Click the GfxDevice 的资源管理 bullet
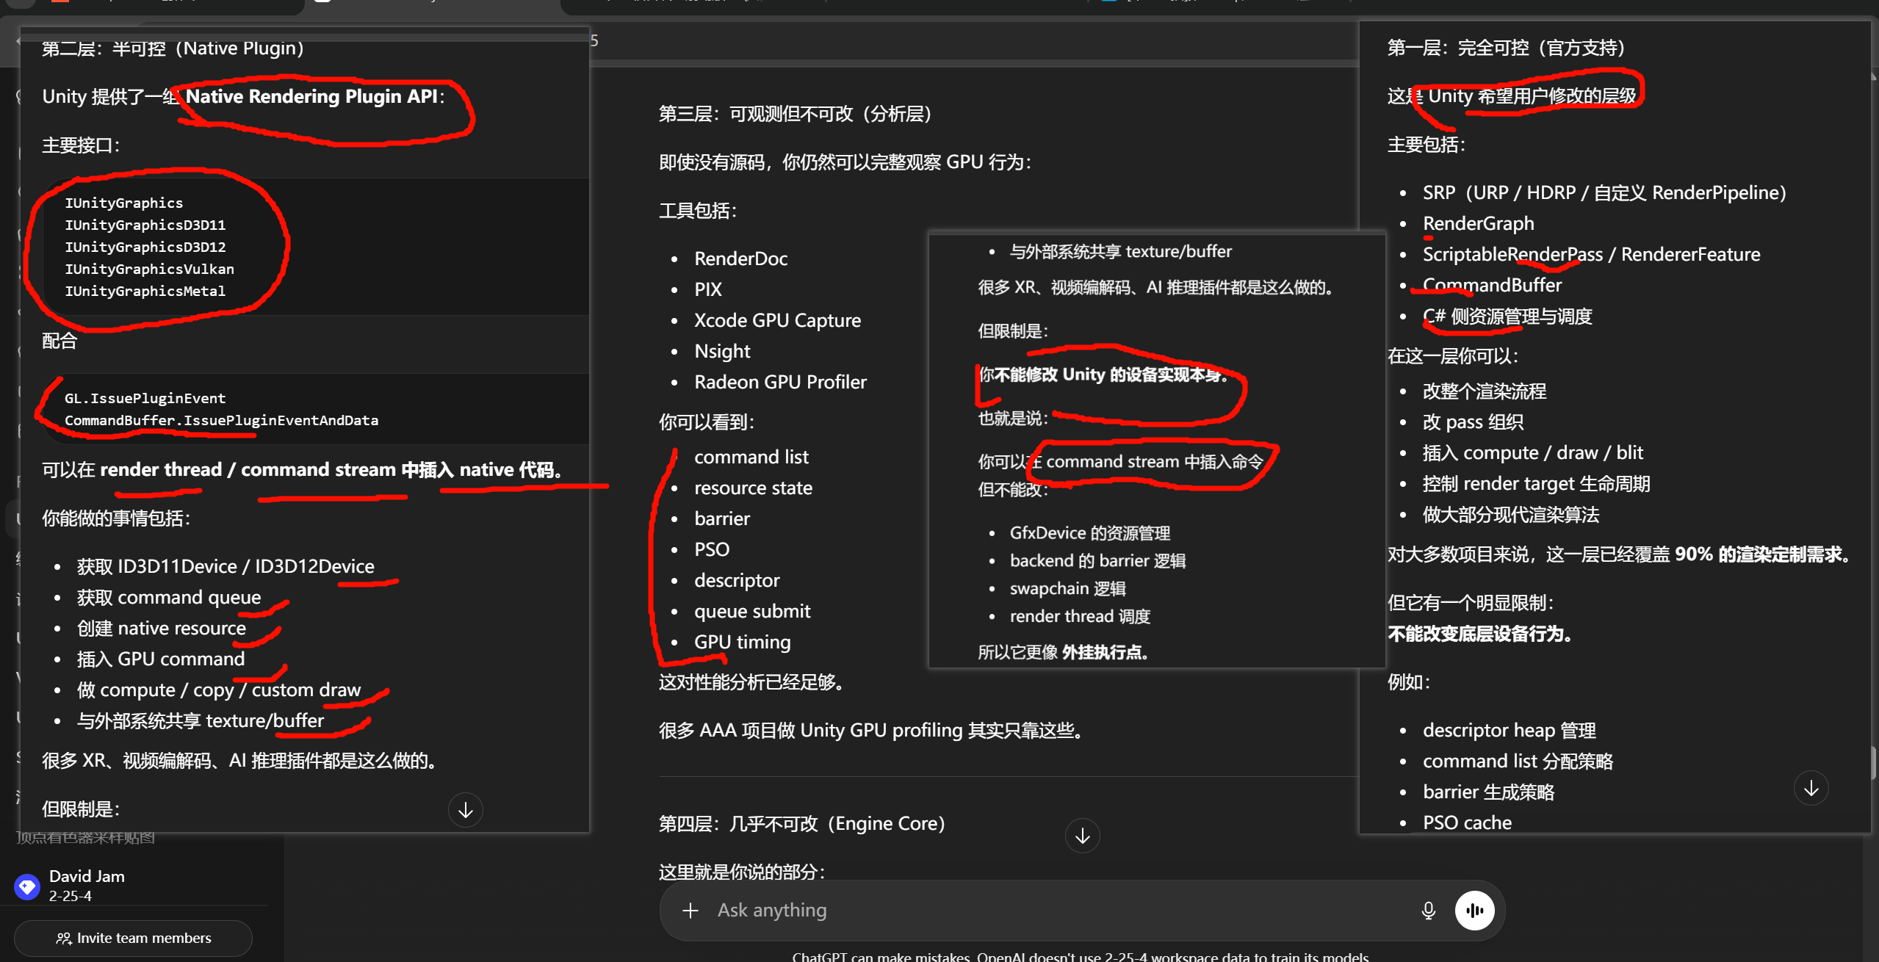Screen dimensions: 1879x962 (x=1089, y=533)
